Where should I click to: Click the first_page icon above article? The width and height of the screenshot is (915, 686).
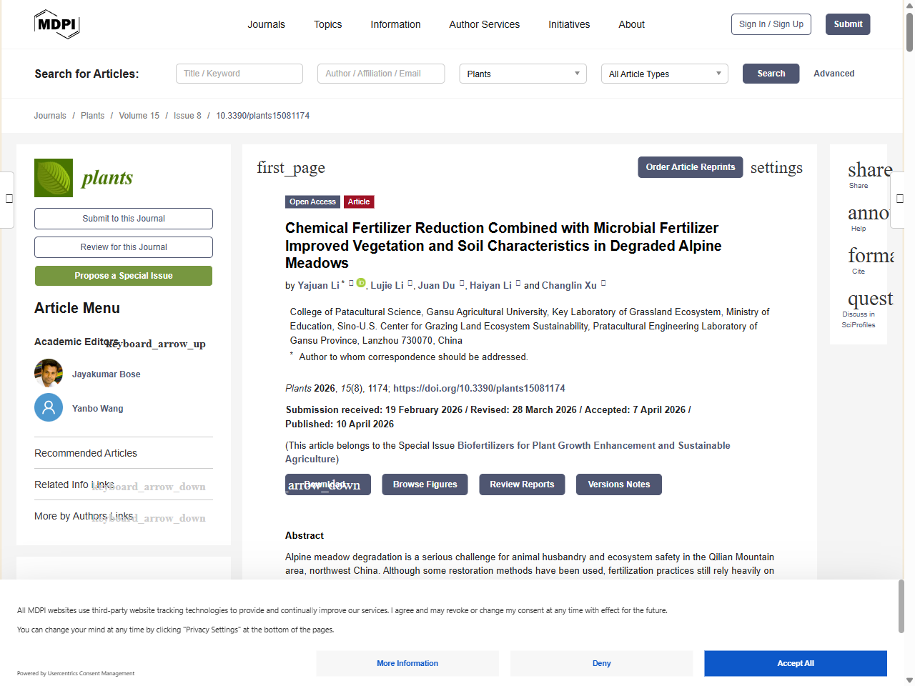(x=291, y=168)
